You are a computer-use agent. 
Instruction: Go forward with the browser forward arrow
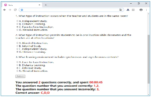click(x=10, y=10)
